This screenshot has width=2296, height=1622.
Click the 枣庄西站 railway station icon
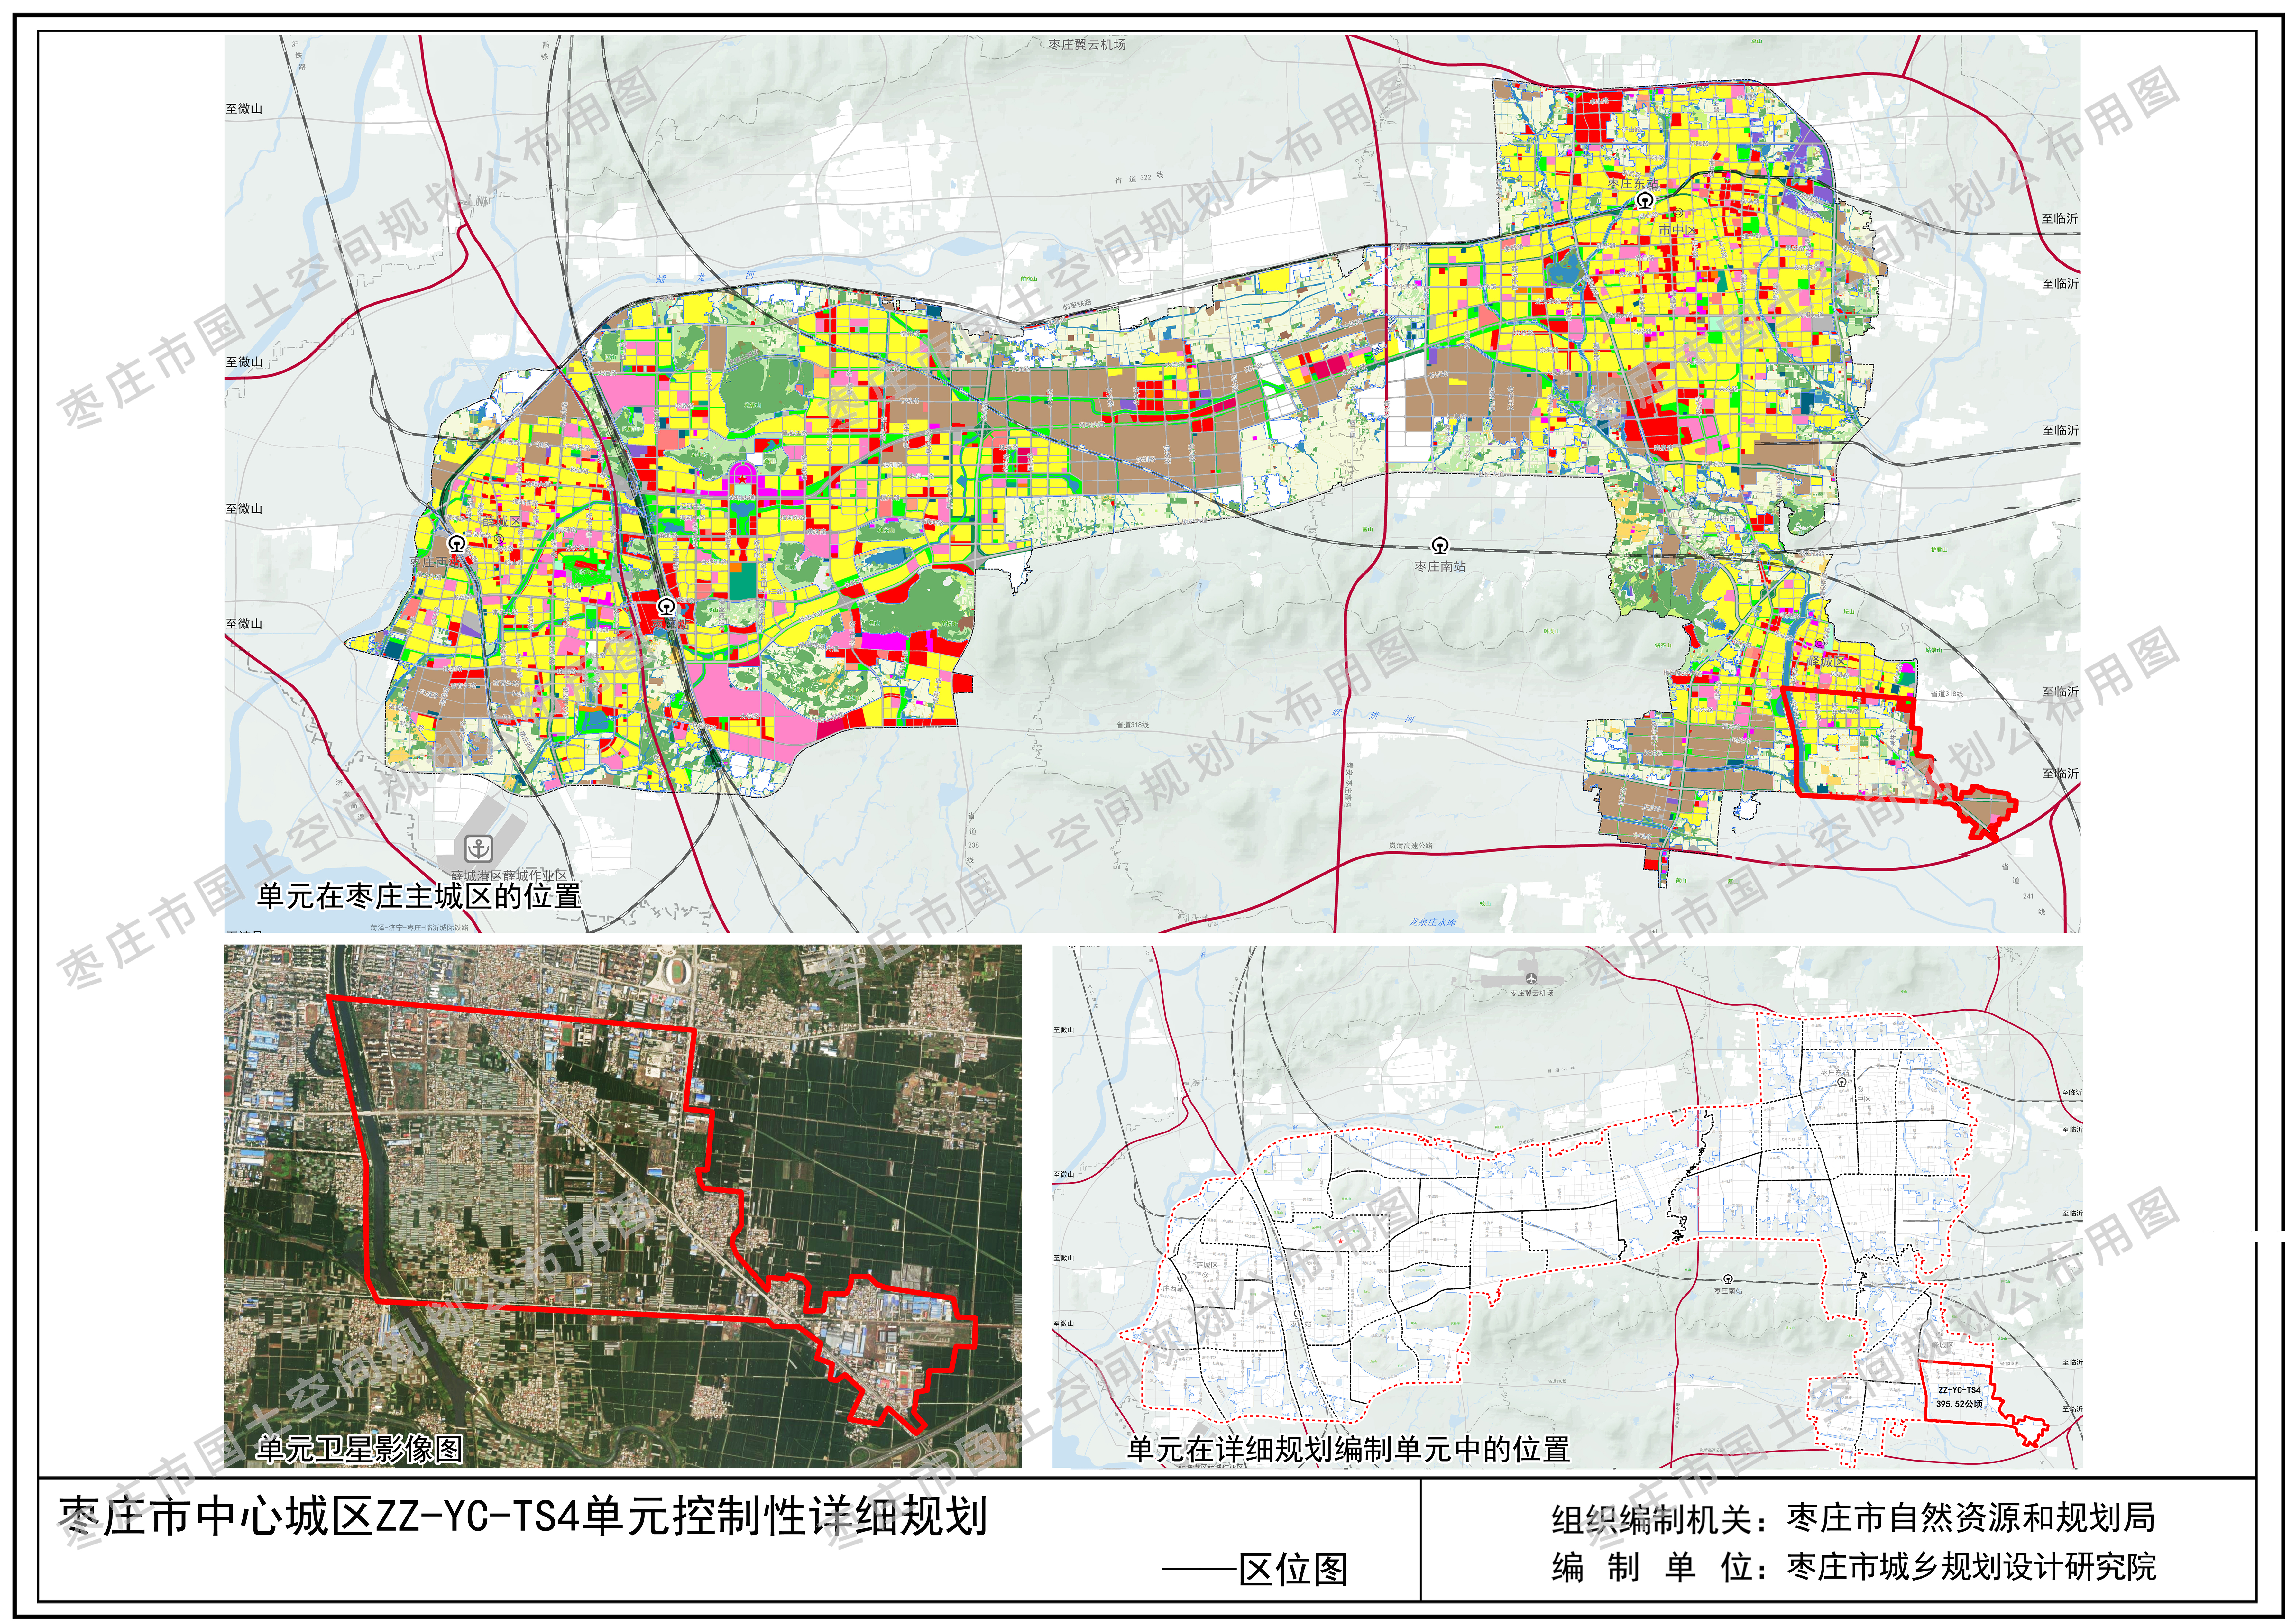click(x=457, y=544)
